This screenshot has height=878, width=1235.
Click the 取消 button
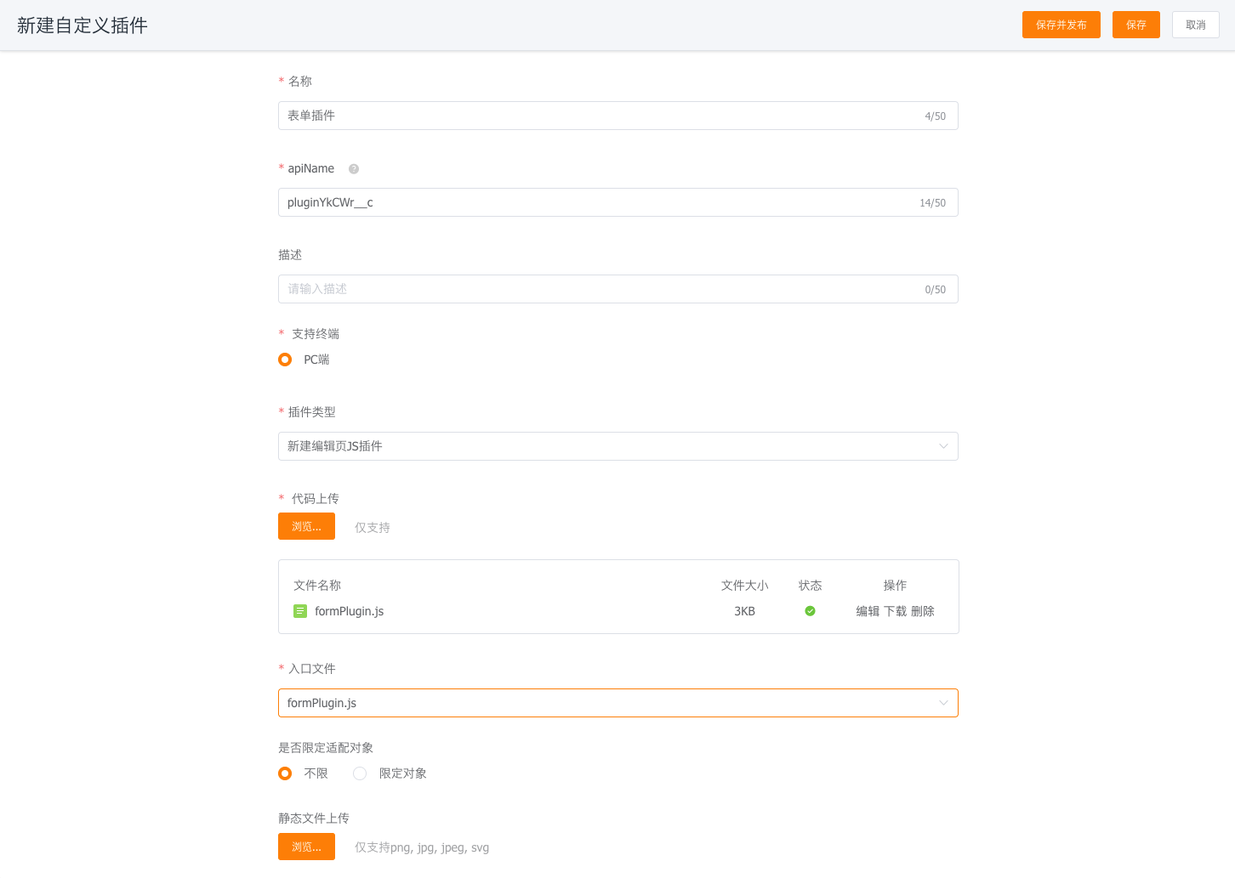pyautogui.click(x=1196, y=25)
